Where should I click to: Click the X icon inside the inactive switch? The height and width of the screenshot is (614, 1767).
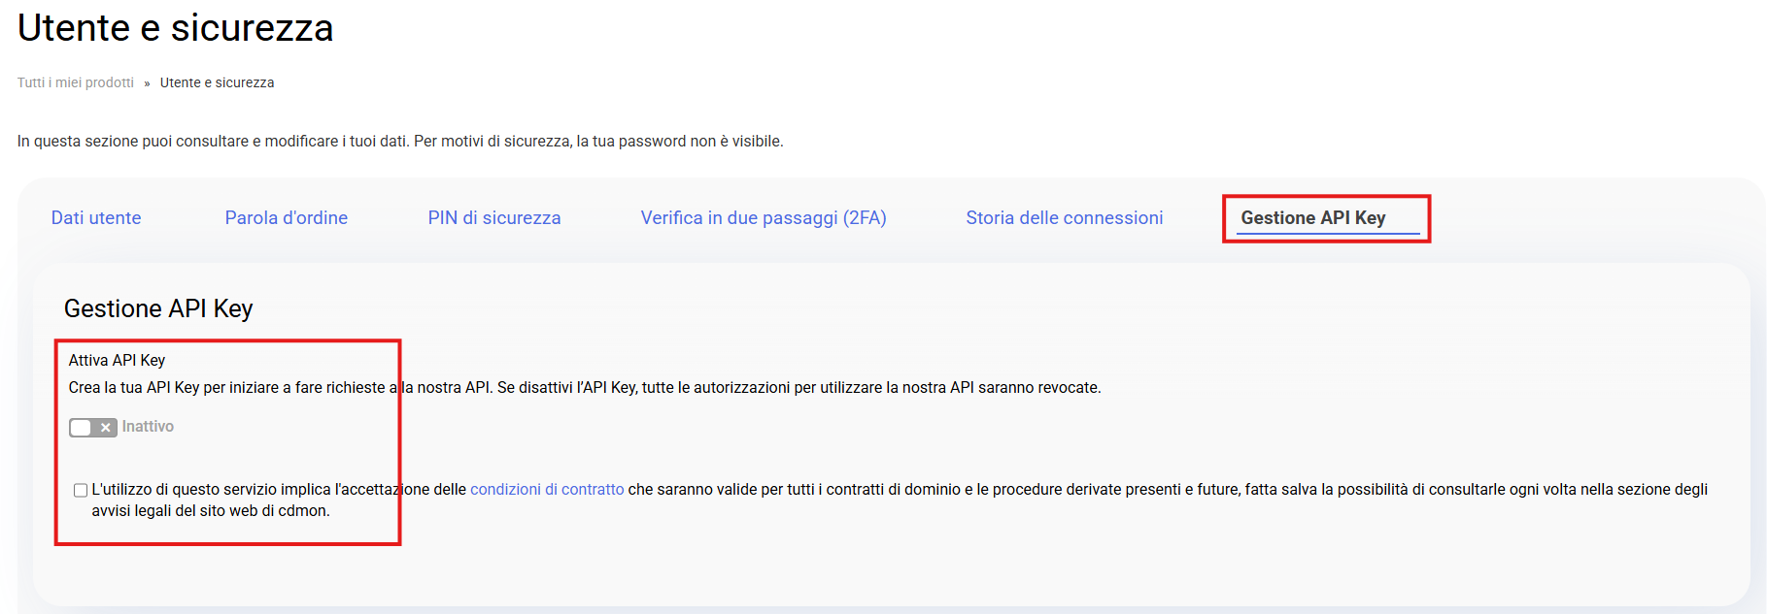pos(106,428)
